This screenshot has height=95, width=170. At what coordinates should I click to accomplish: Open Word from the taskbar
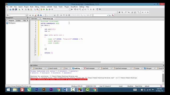[x=66, y=90]
